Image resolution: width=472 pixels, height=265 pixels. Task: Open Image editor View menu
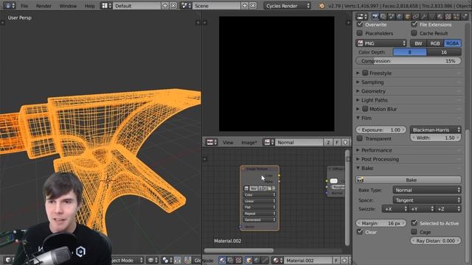pos(228,142)
